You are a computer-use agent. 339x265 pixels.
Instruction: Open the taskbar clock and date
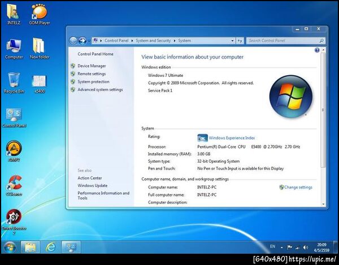tap(321, 247)
